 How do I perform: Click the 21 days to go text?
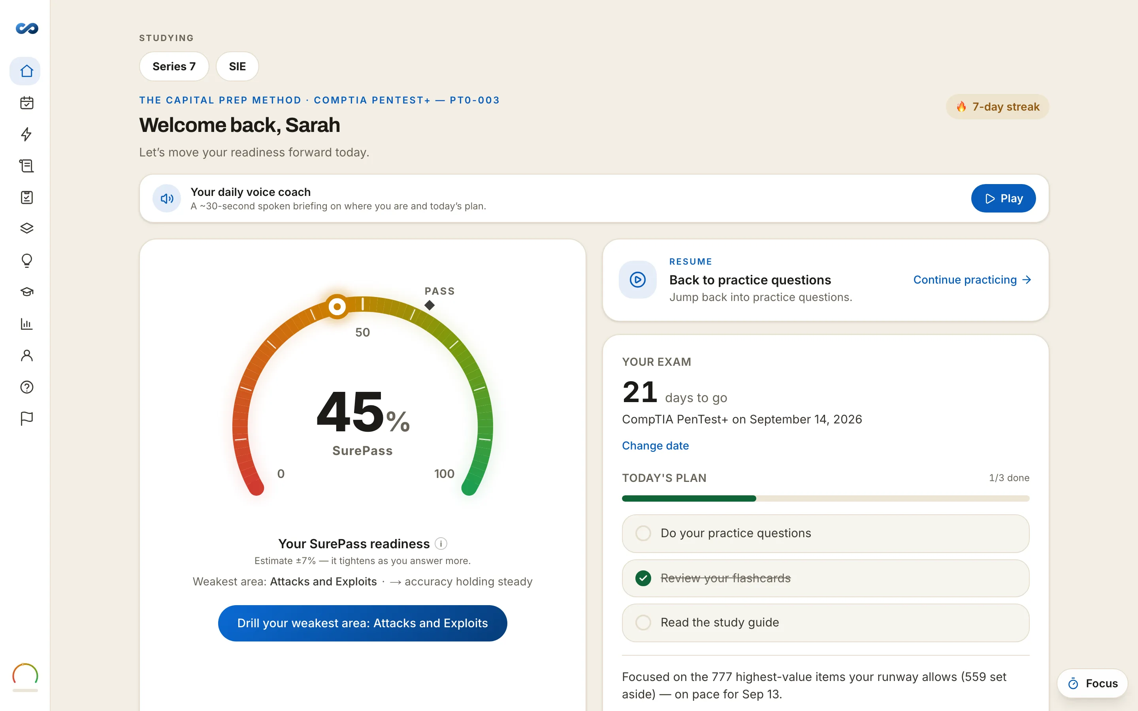tap(675, 393)
